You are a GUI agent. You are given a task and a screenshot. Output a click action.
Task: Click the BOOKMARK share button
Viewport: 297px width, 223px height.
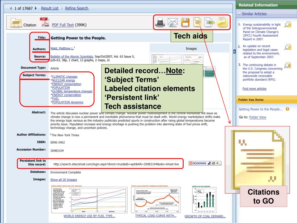coord(205,163)
